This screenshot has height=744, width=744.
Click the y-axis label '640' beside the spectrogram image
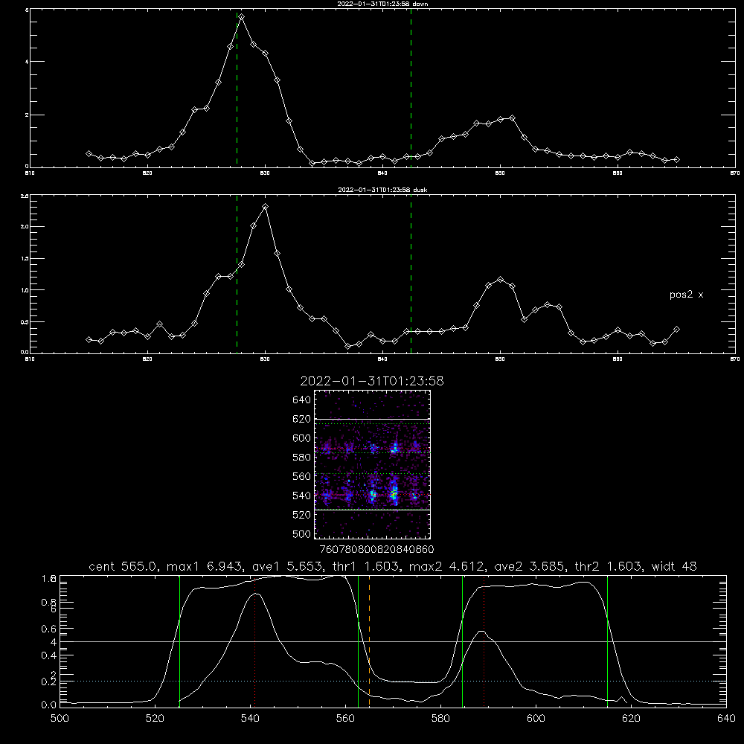click(301, 400)
